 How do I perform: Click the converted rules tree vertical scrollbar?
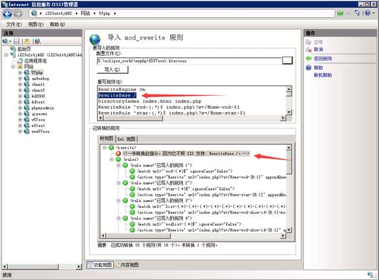pos(289,188)
